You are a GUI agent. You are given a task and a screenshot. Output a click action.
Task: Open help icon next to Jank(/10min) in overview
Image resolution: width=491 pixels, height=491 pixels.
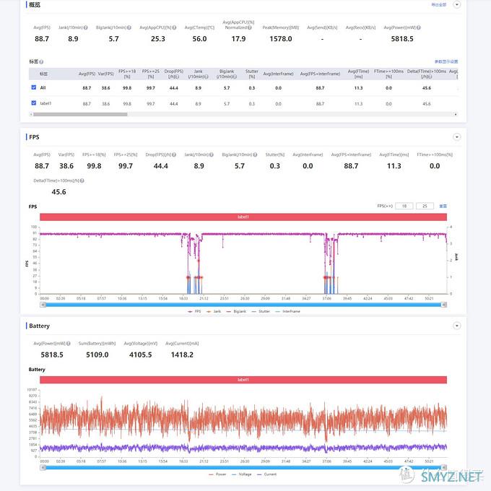point(86,27)
